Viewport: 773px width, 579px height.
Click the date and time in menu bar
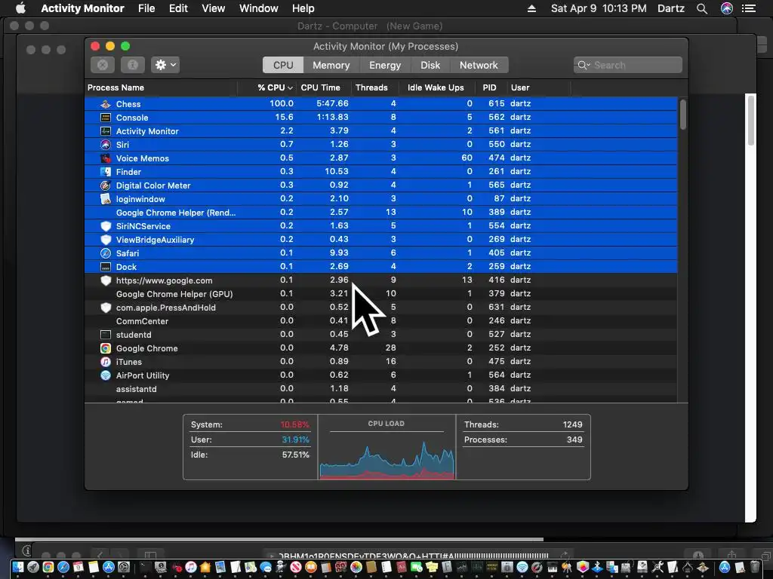pos(599,8)
